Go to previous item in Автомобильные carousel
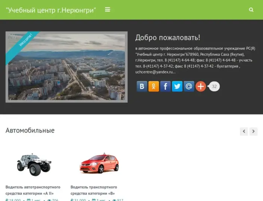 [x=244, y=131]
